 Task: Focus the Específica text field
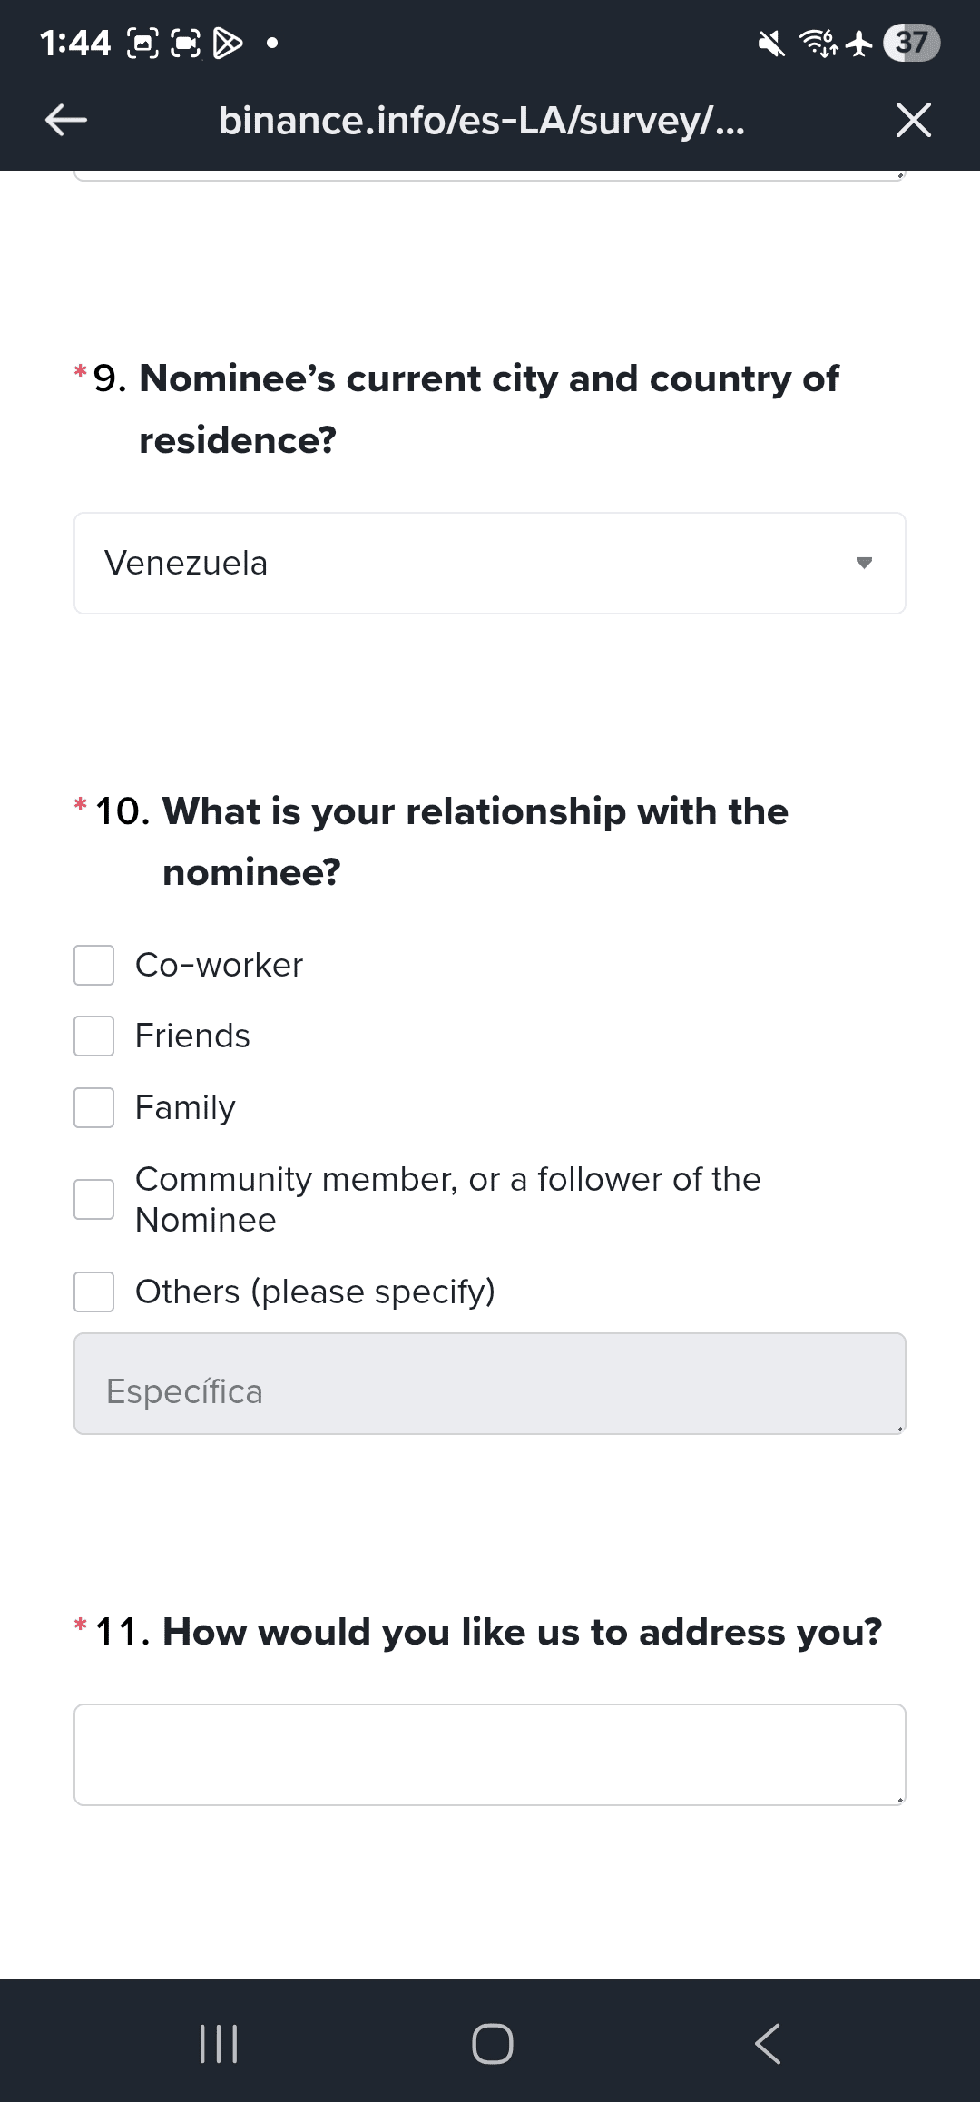pyautogui.click(x=490, y=1383)
